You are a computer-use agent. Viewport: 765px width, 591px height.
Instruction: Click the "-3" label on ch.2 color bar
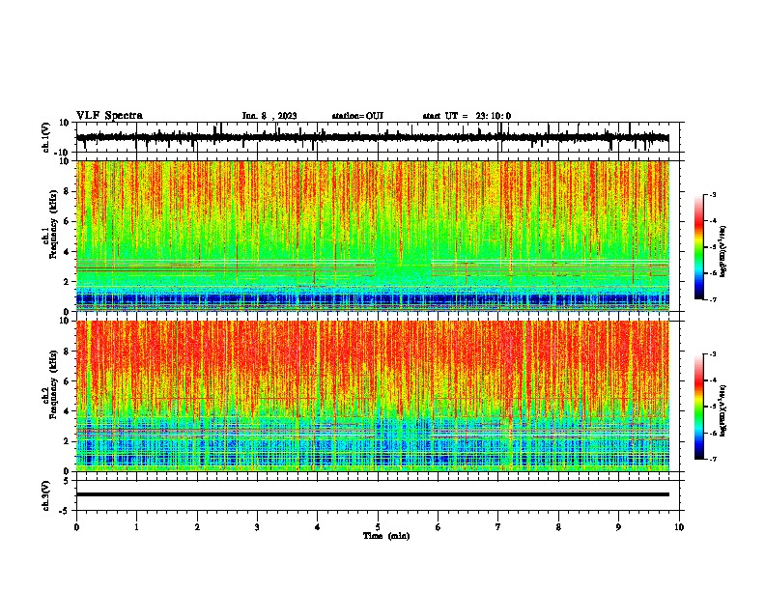click(x=713, y=354)
